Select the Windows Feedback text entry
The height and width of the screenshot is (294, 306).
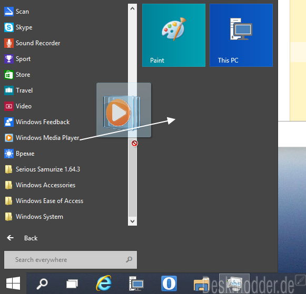(x=43, y=122)
